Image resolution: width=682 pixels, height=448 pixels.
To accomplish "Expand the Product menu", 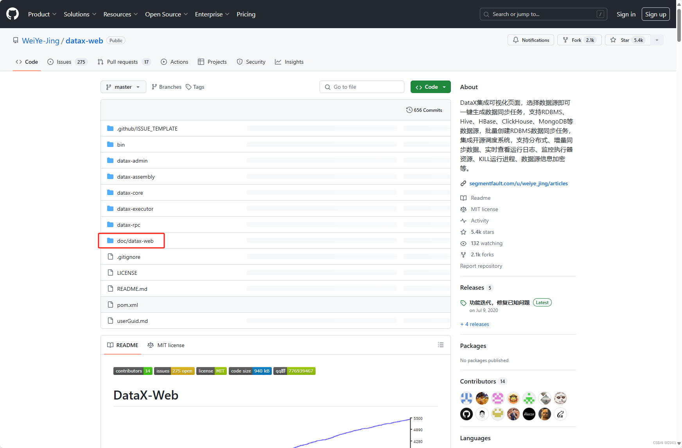I will coord(42,14).
